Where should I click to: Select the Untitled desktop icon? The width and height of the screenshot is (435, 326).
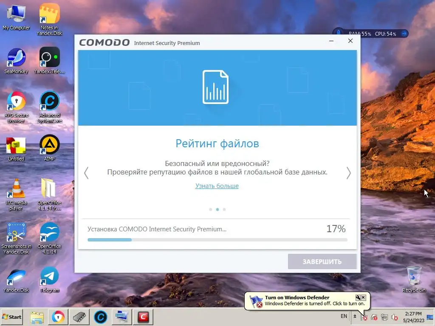[x=16, y=149]
